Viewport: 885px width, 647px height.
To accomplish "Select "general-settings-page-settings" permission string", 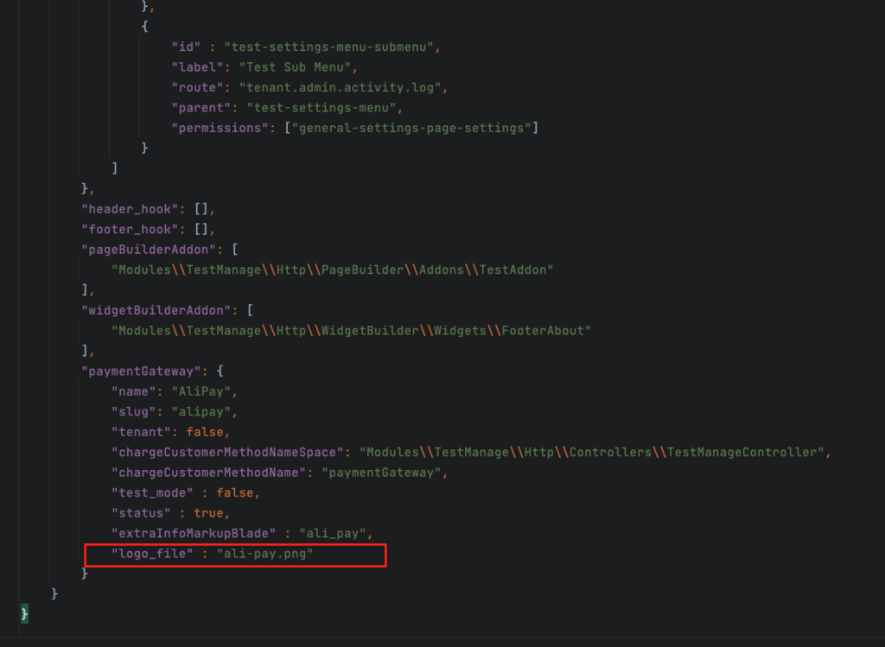I will (411, 128).
